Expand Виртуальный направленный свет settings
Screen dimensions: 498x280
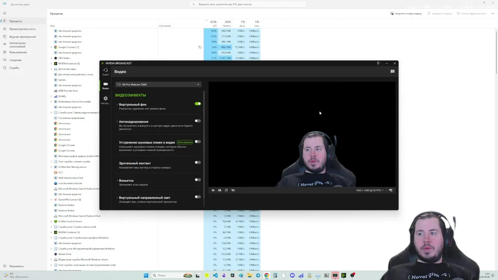[x=117, y=198]
